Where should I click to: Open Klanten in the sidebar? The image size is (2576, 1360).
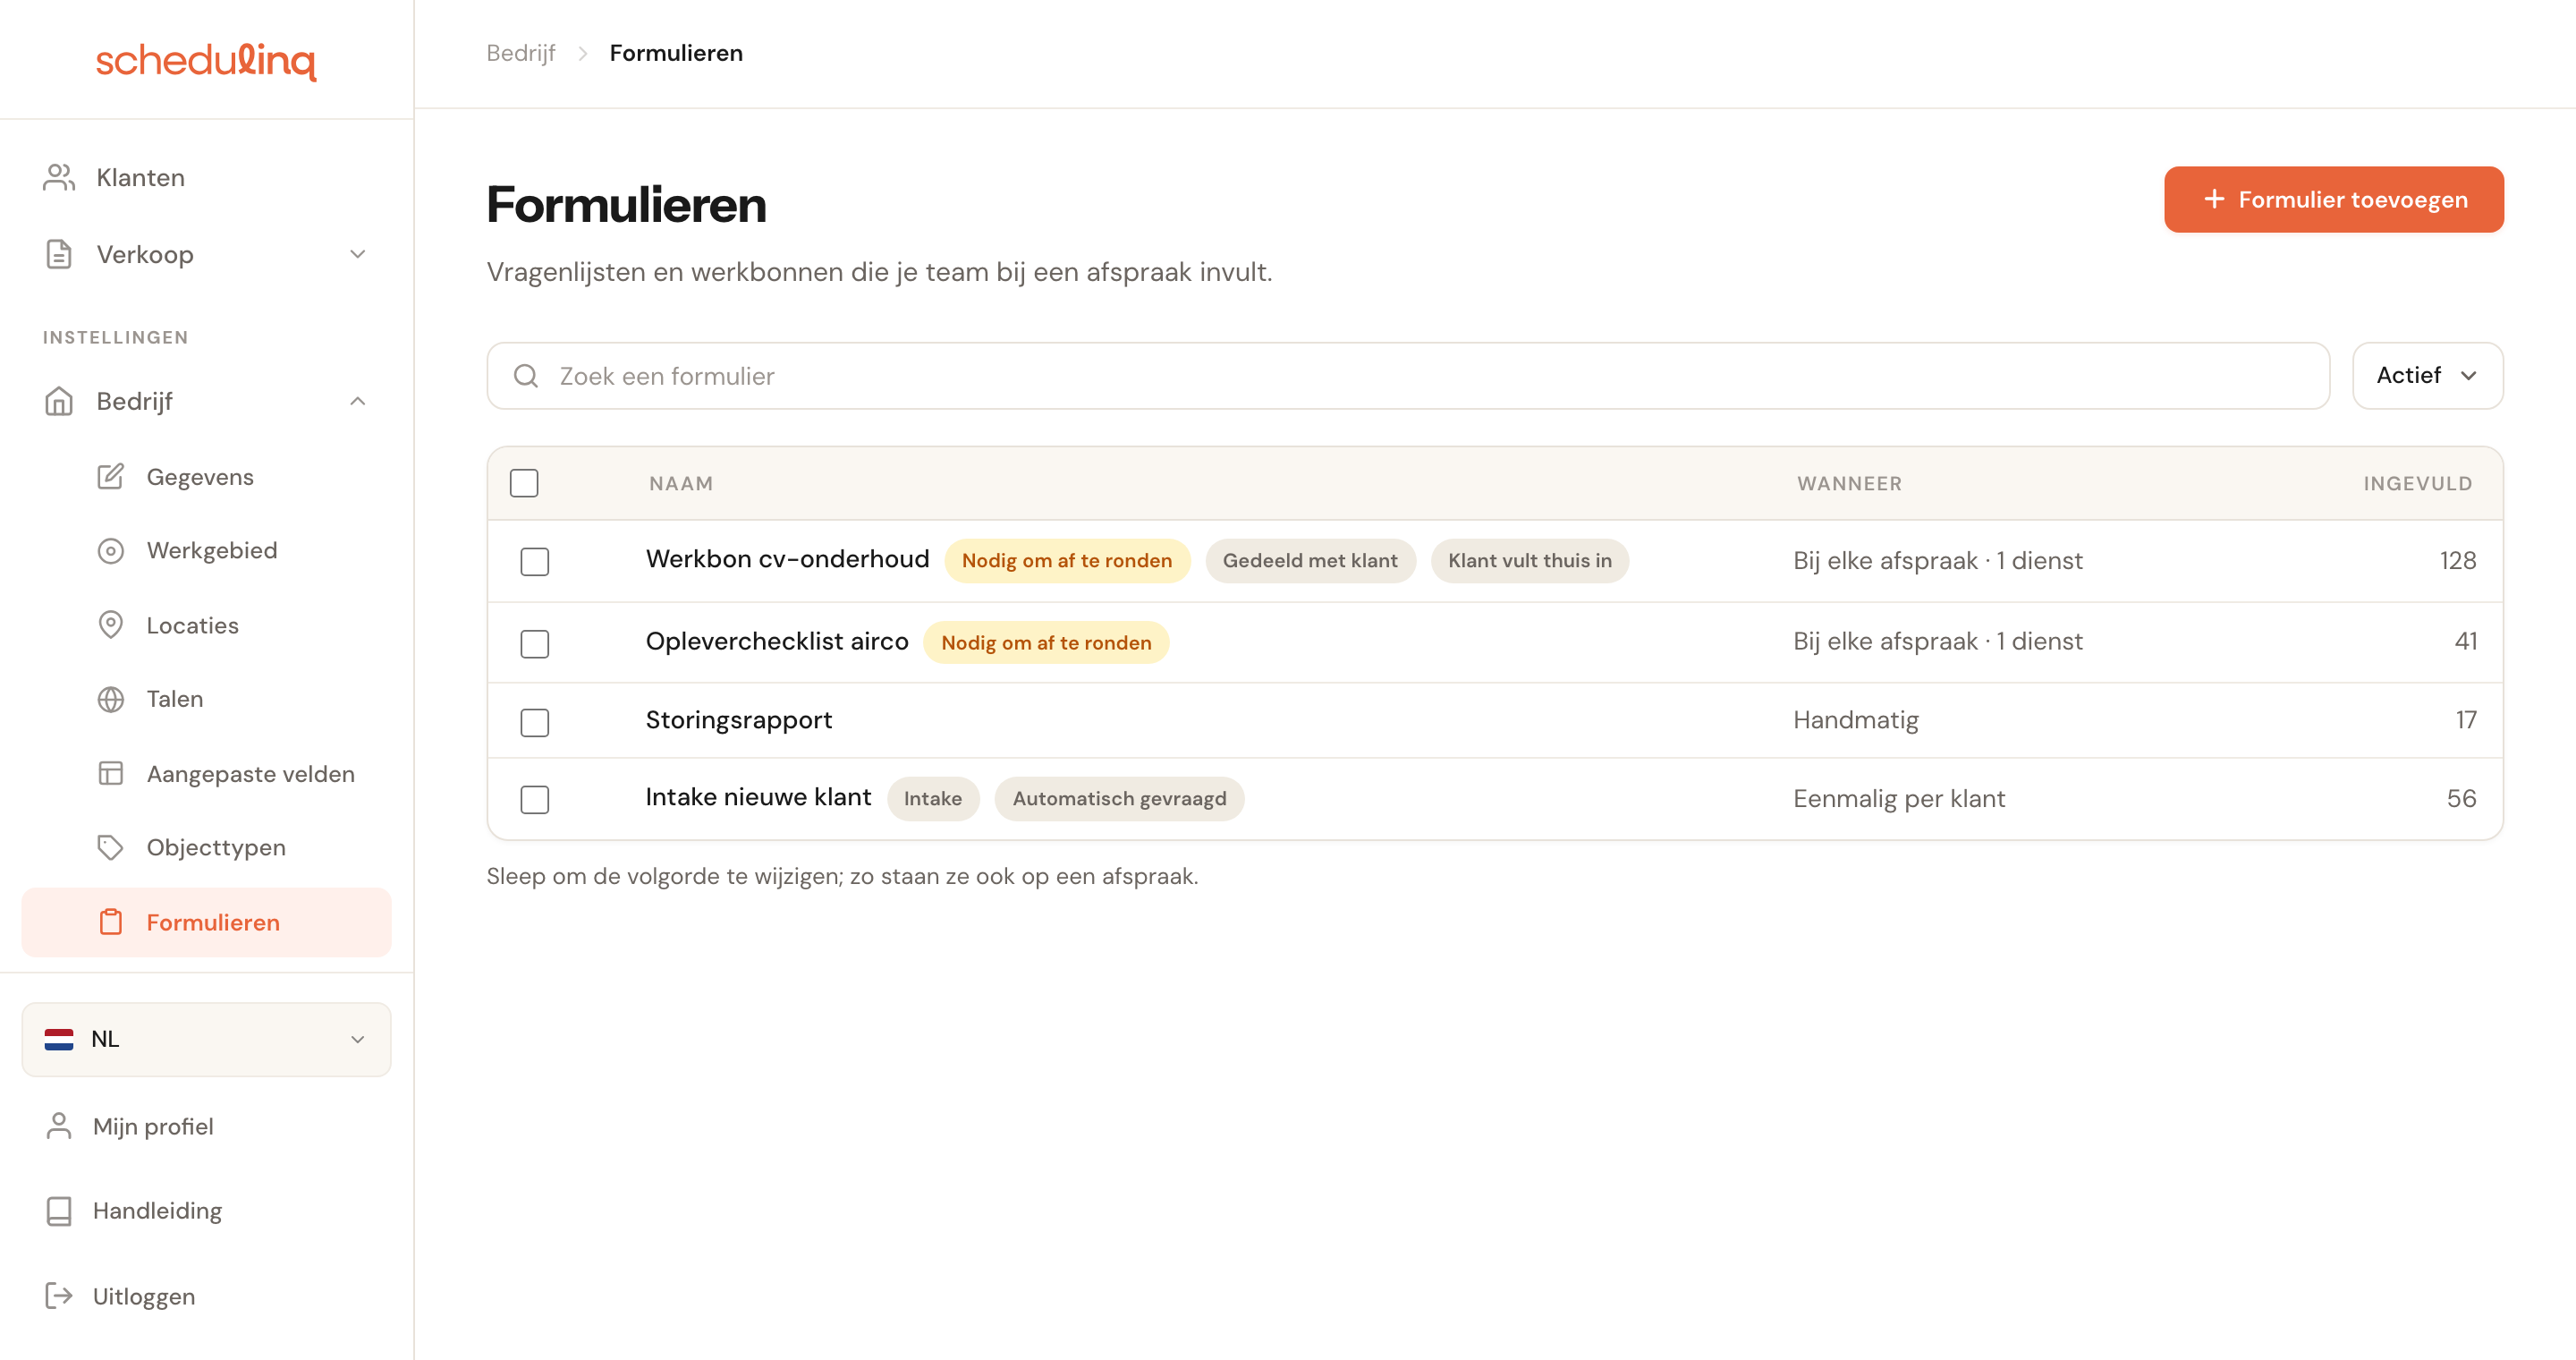point(206,177)
